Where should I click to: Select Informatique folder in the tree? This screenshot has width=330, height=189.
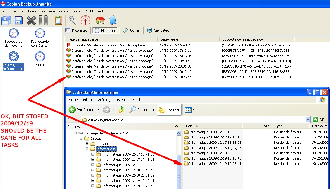106,149
